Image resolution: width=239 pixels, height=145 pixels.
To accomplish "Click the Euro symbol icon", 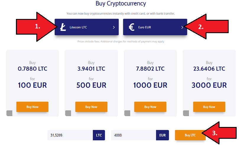I will (131, 27).
